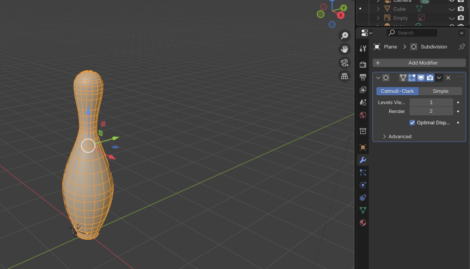Screen dimensions: 470x269
Task: Click the Render levels value field
Action: click(431, 111)
